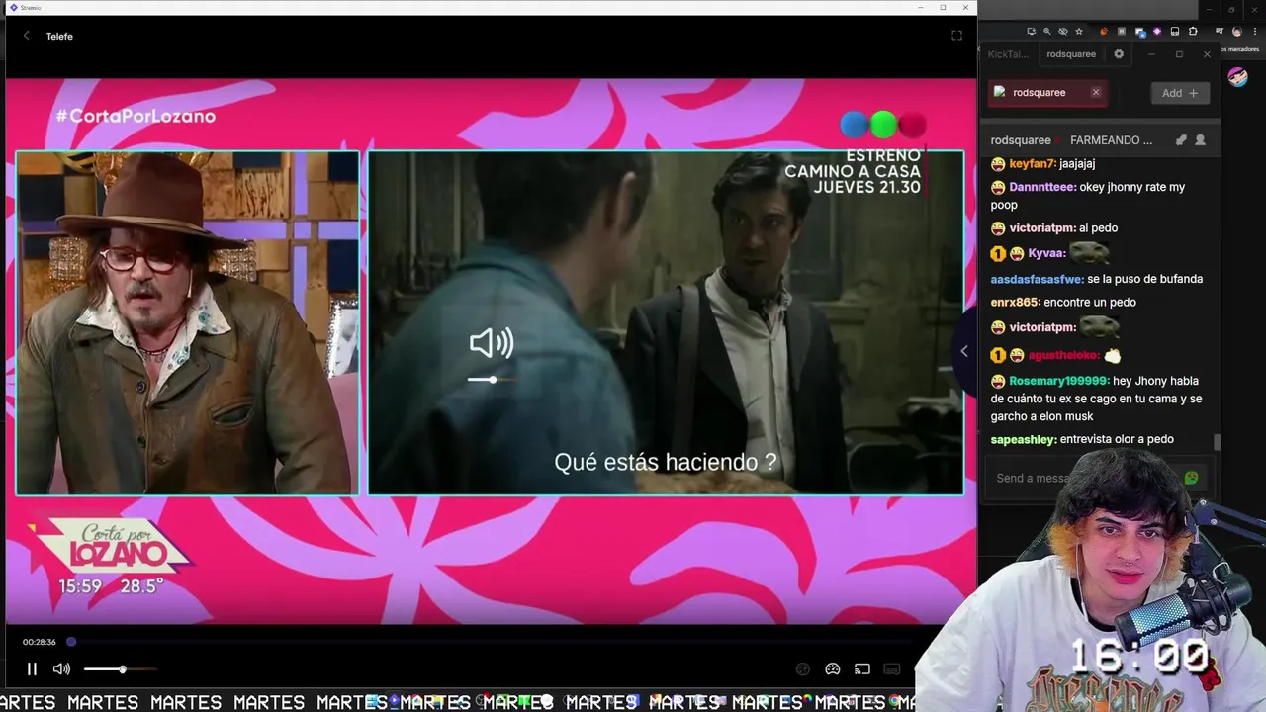The image size is (1266, 712).
Task: Open the playback speed gauge icon
Action: [833, 669]
